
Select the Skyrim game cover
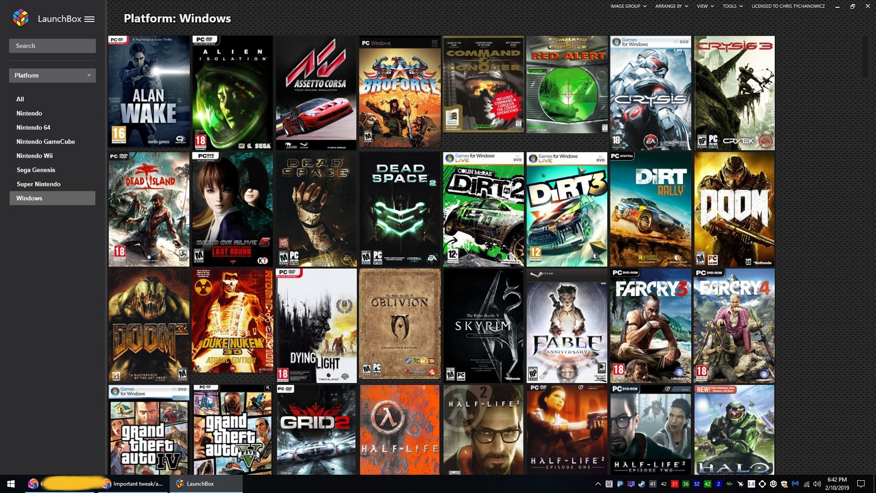point(483,325)
